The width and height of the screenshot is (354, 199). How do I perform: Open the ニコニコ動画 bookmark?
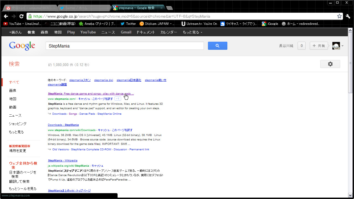click(x=60, y=24)
